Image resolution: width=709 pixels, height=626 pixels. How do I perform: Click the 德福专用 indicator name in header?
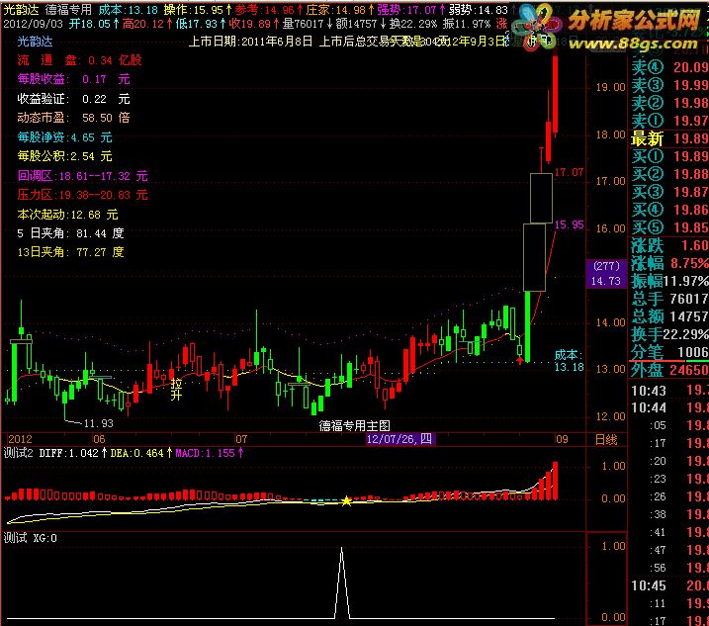[68, 10]
